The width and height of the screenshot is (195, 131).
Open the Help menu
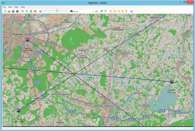tap(22, 7)
